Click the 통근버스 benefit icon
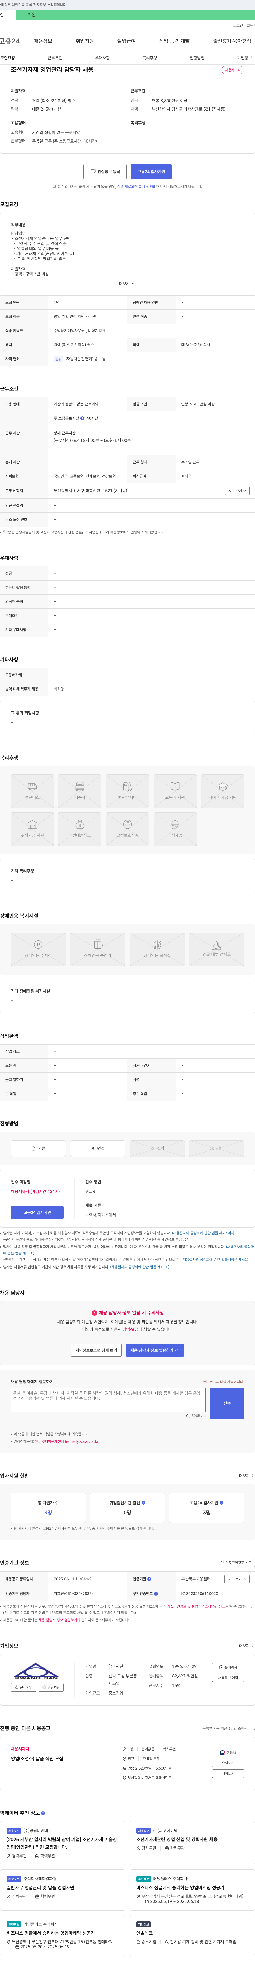 [32, 786]
